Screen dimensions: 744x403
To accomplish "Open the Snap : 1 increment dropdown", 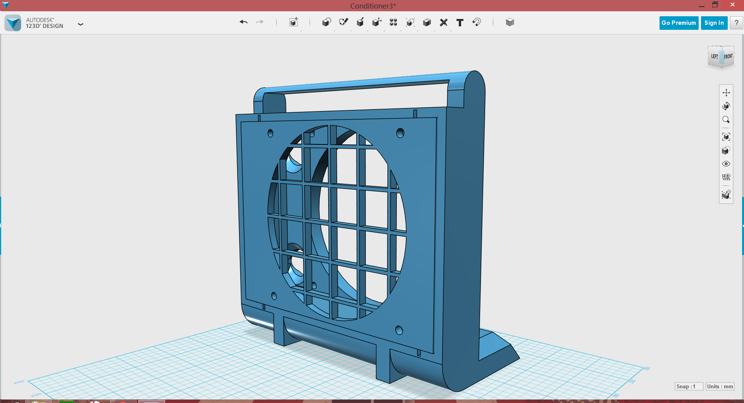I will [x=689, y=386].
